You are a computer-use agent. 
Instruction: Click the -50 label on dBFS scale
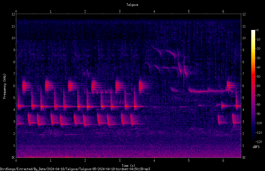[258, 76]
